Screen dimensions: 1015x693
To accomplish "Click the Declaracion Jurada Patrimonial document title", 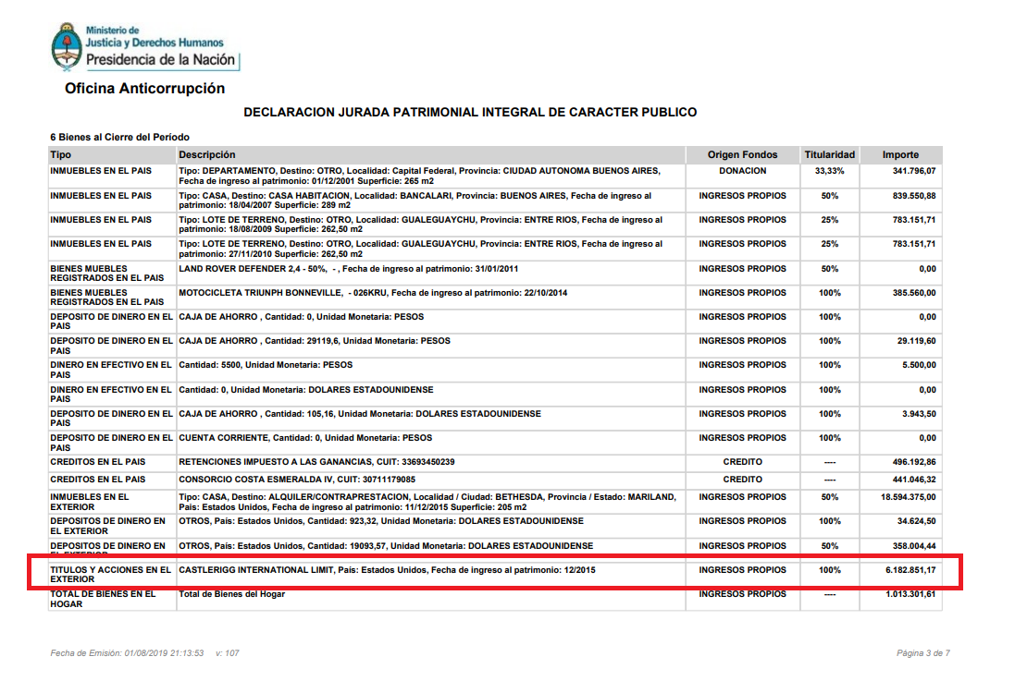I will 469,112.
